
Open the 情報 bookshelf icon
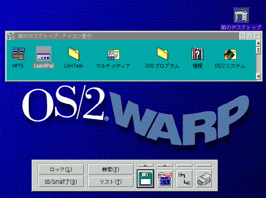(x=197, y=53)
